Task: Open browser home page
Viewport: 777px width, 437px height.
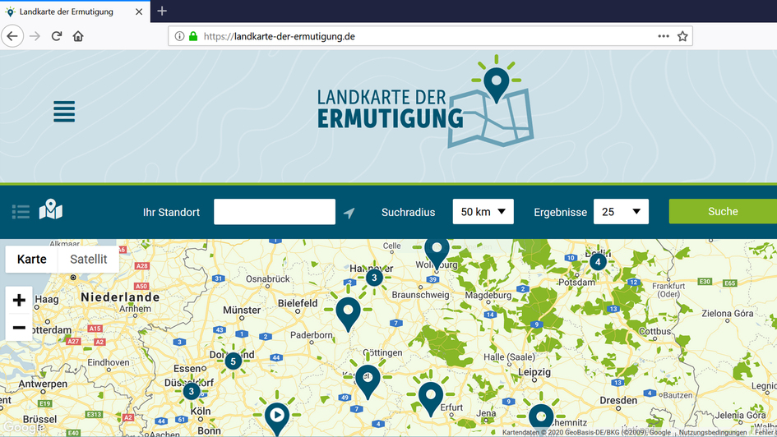Action: [78, 36]
